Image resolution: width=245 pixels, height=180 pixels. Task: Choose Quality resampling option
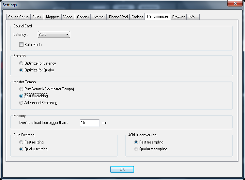(x=136, y=149)
